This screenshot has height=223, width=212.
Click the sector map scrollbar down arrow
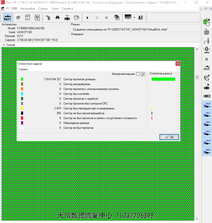coord(197,219)
